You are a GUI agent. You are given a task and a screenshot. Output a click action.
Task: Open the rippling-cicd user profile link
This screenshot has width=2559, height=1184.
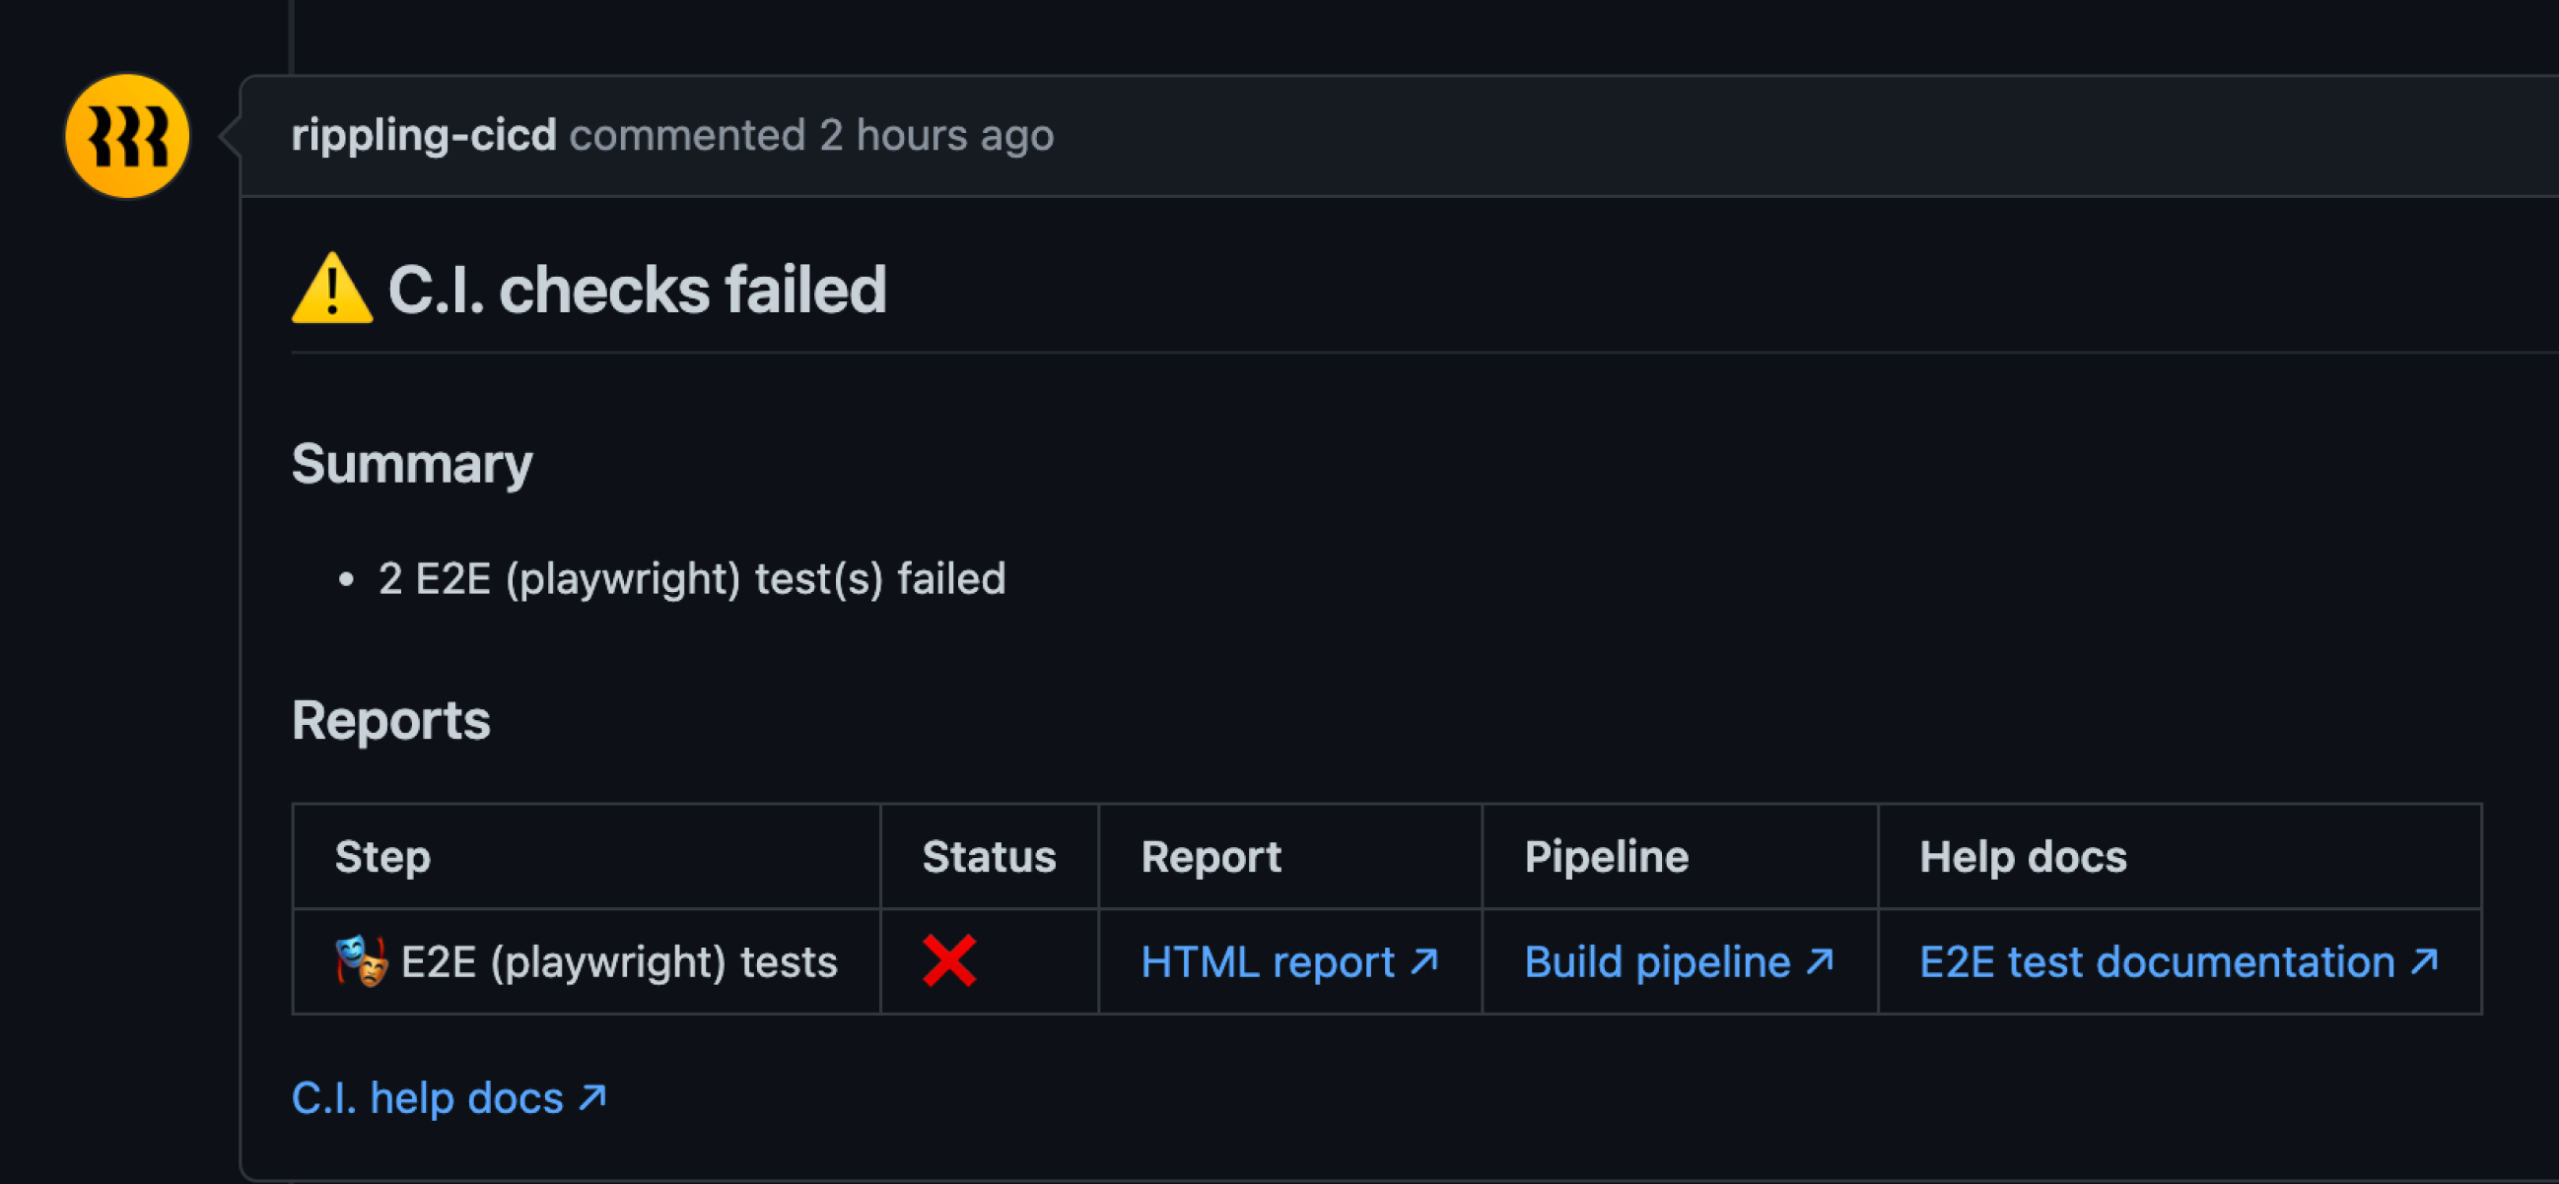[x=423, y=135]
